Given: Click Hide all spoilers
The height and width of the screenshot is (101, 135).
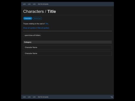Looking at the screenshot, I should [43, 28].
